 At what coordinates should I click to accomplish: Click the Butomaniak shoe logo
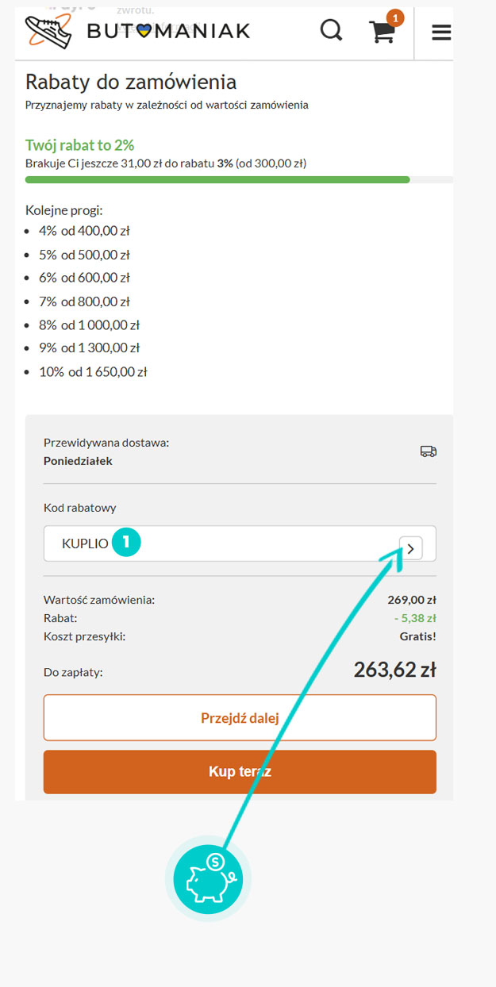48,31
